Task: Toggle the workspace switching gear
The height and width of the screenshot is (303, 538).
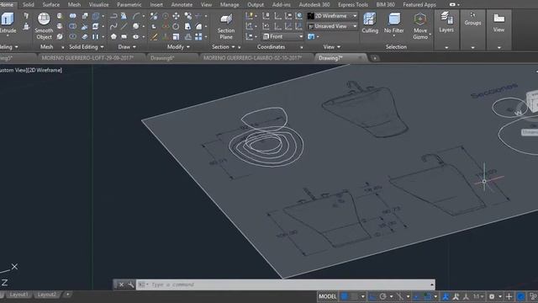Action: [x=492, y=296]
